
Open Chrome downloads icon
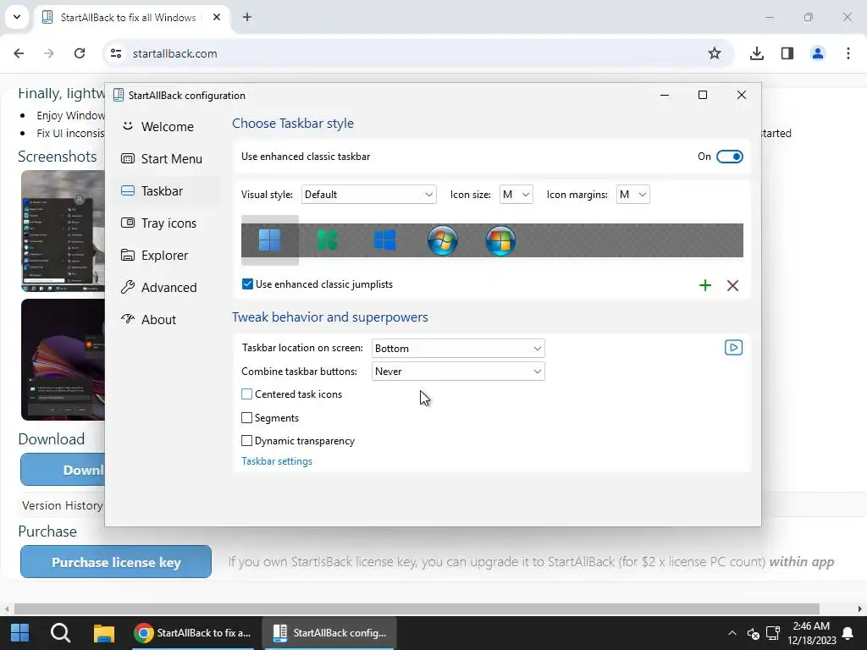coord(756,53)
